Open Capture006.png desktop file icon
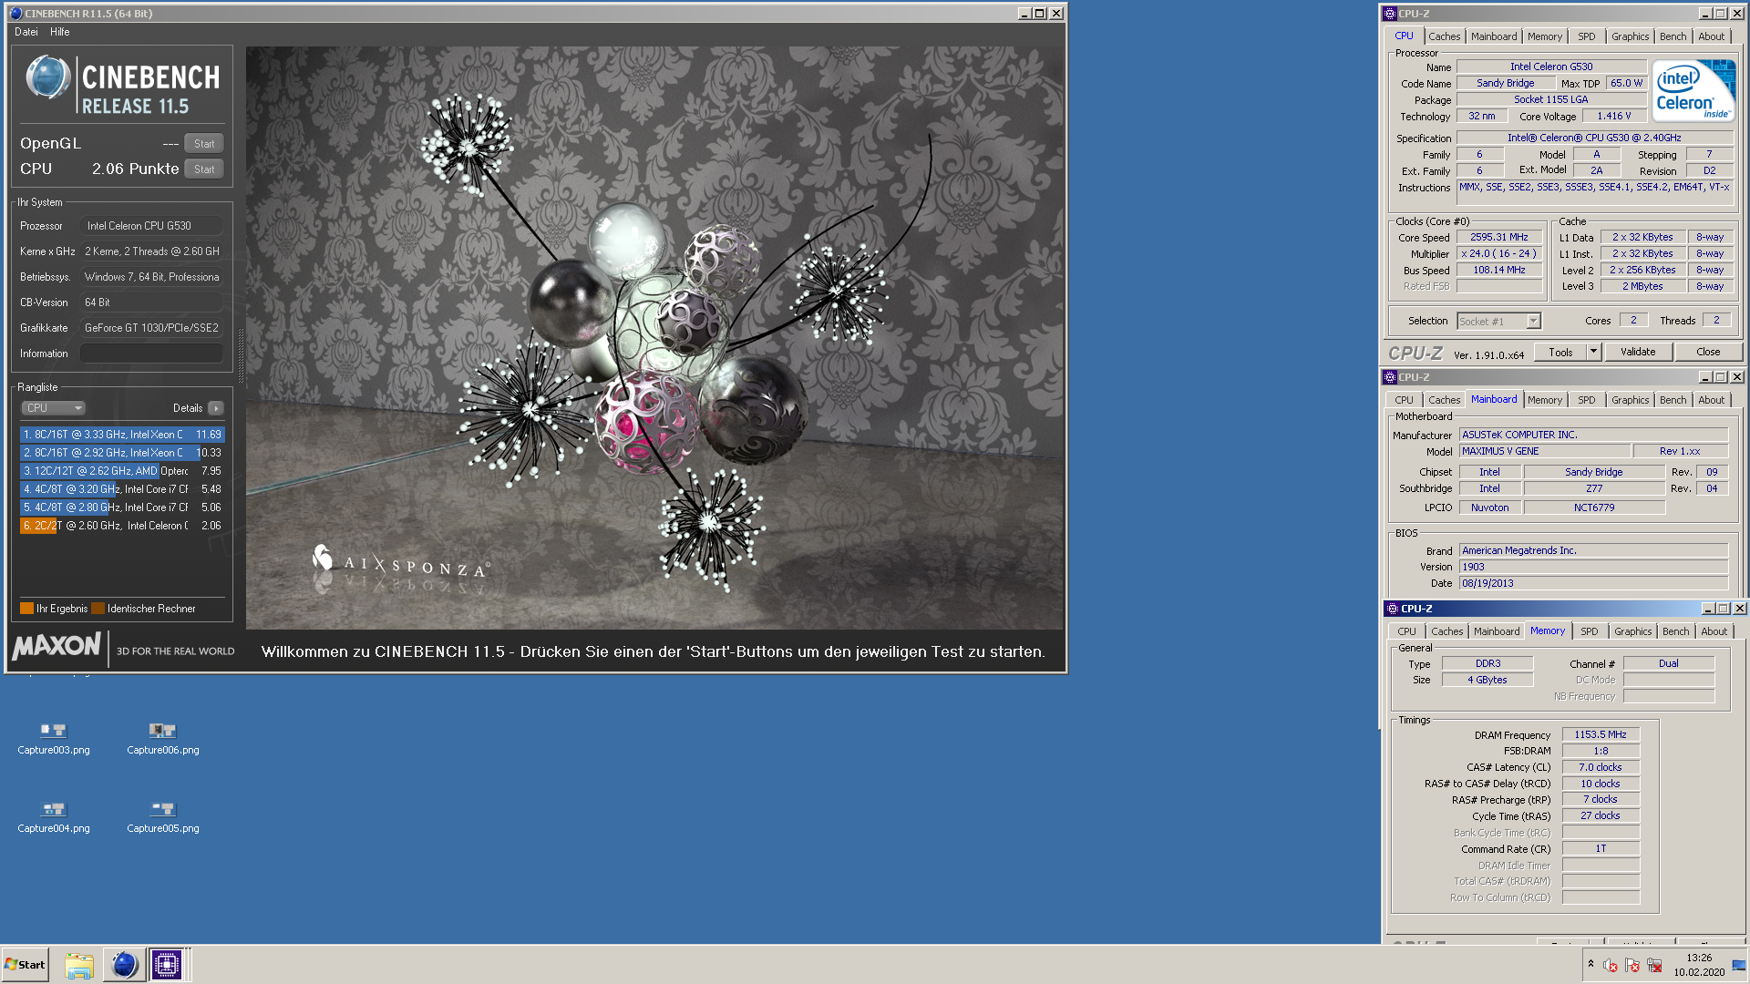Image resolution: width=1750 pixels, height=984 pixels. [163, 739]
